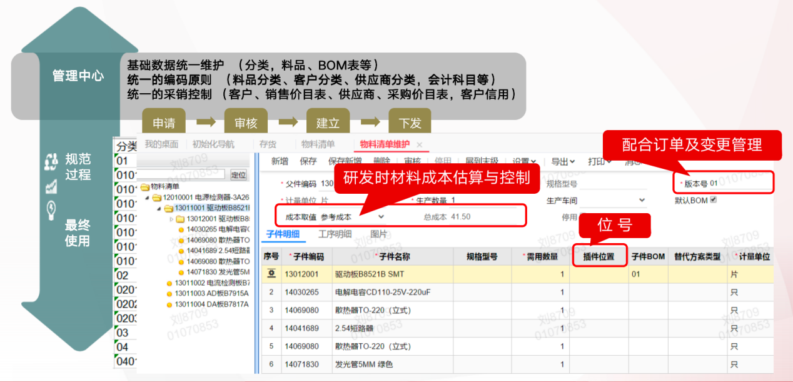793x382 pixels.
Task: Click the recycle arrows icon beside 规范过程
Action: click(51, 162)
